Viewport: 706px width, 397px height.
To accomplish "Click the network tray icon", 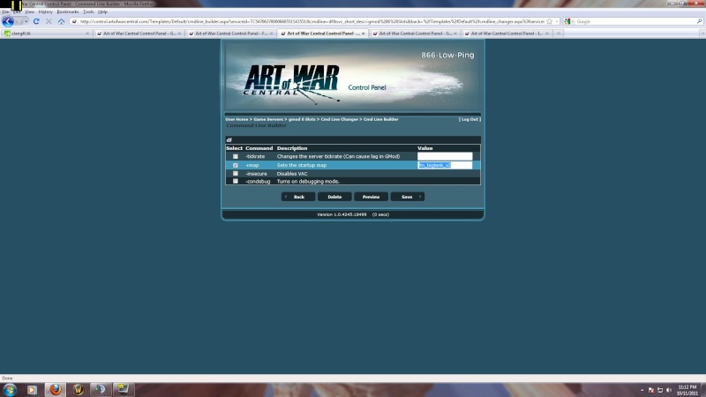I will click(x=660, y=390).
